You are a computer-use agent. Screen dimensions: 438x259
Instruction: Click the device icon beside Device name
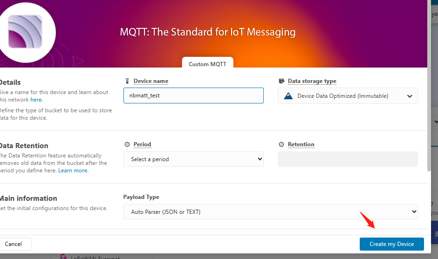127,81
